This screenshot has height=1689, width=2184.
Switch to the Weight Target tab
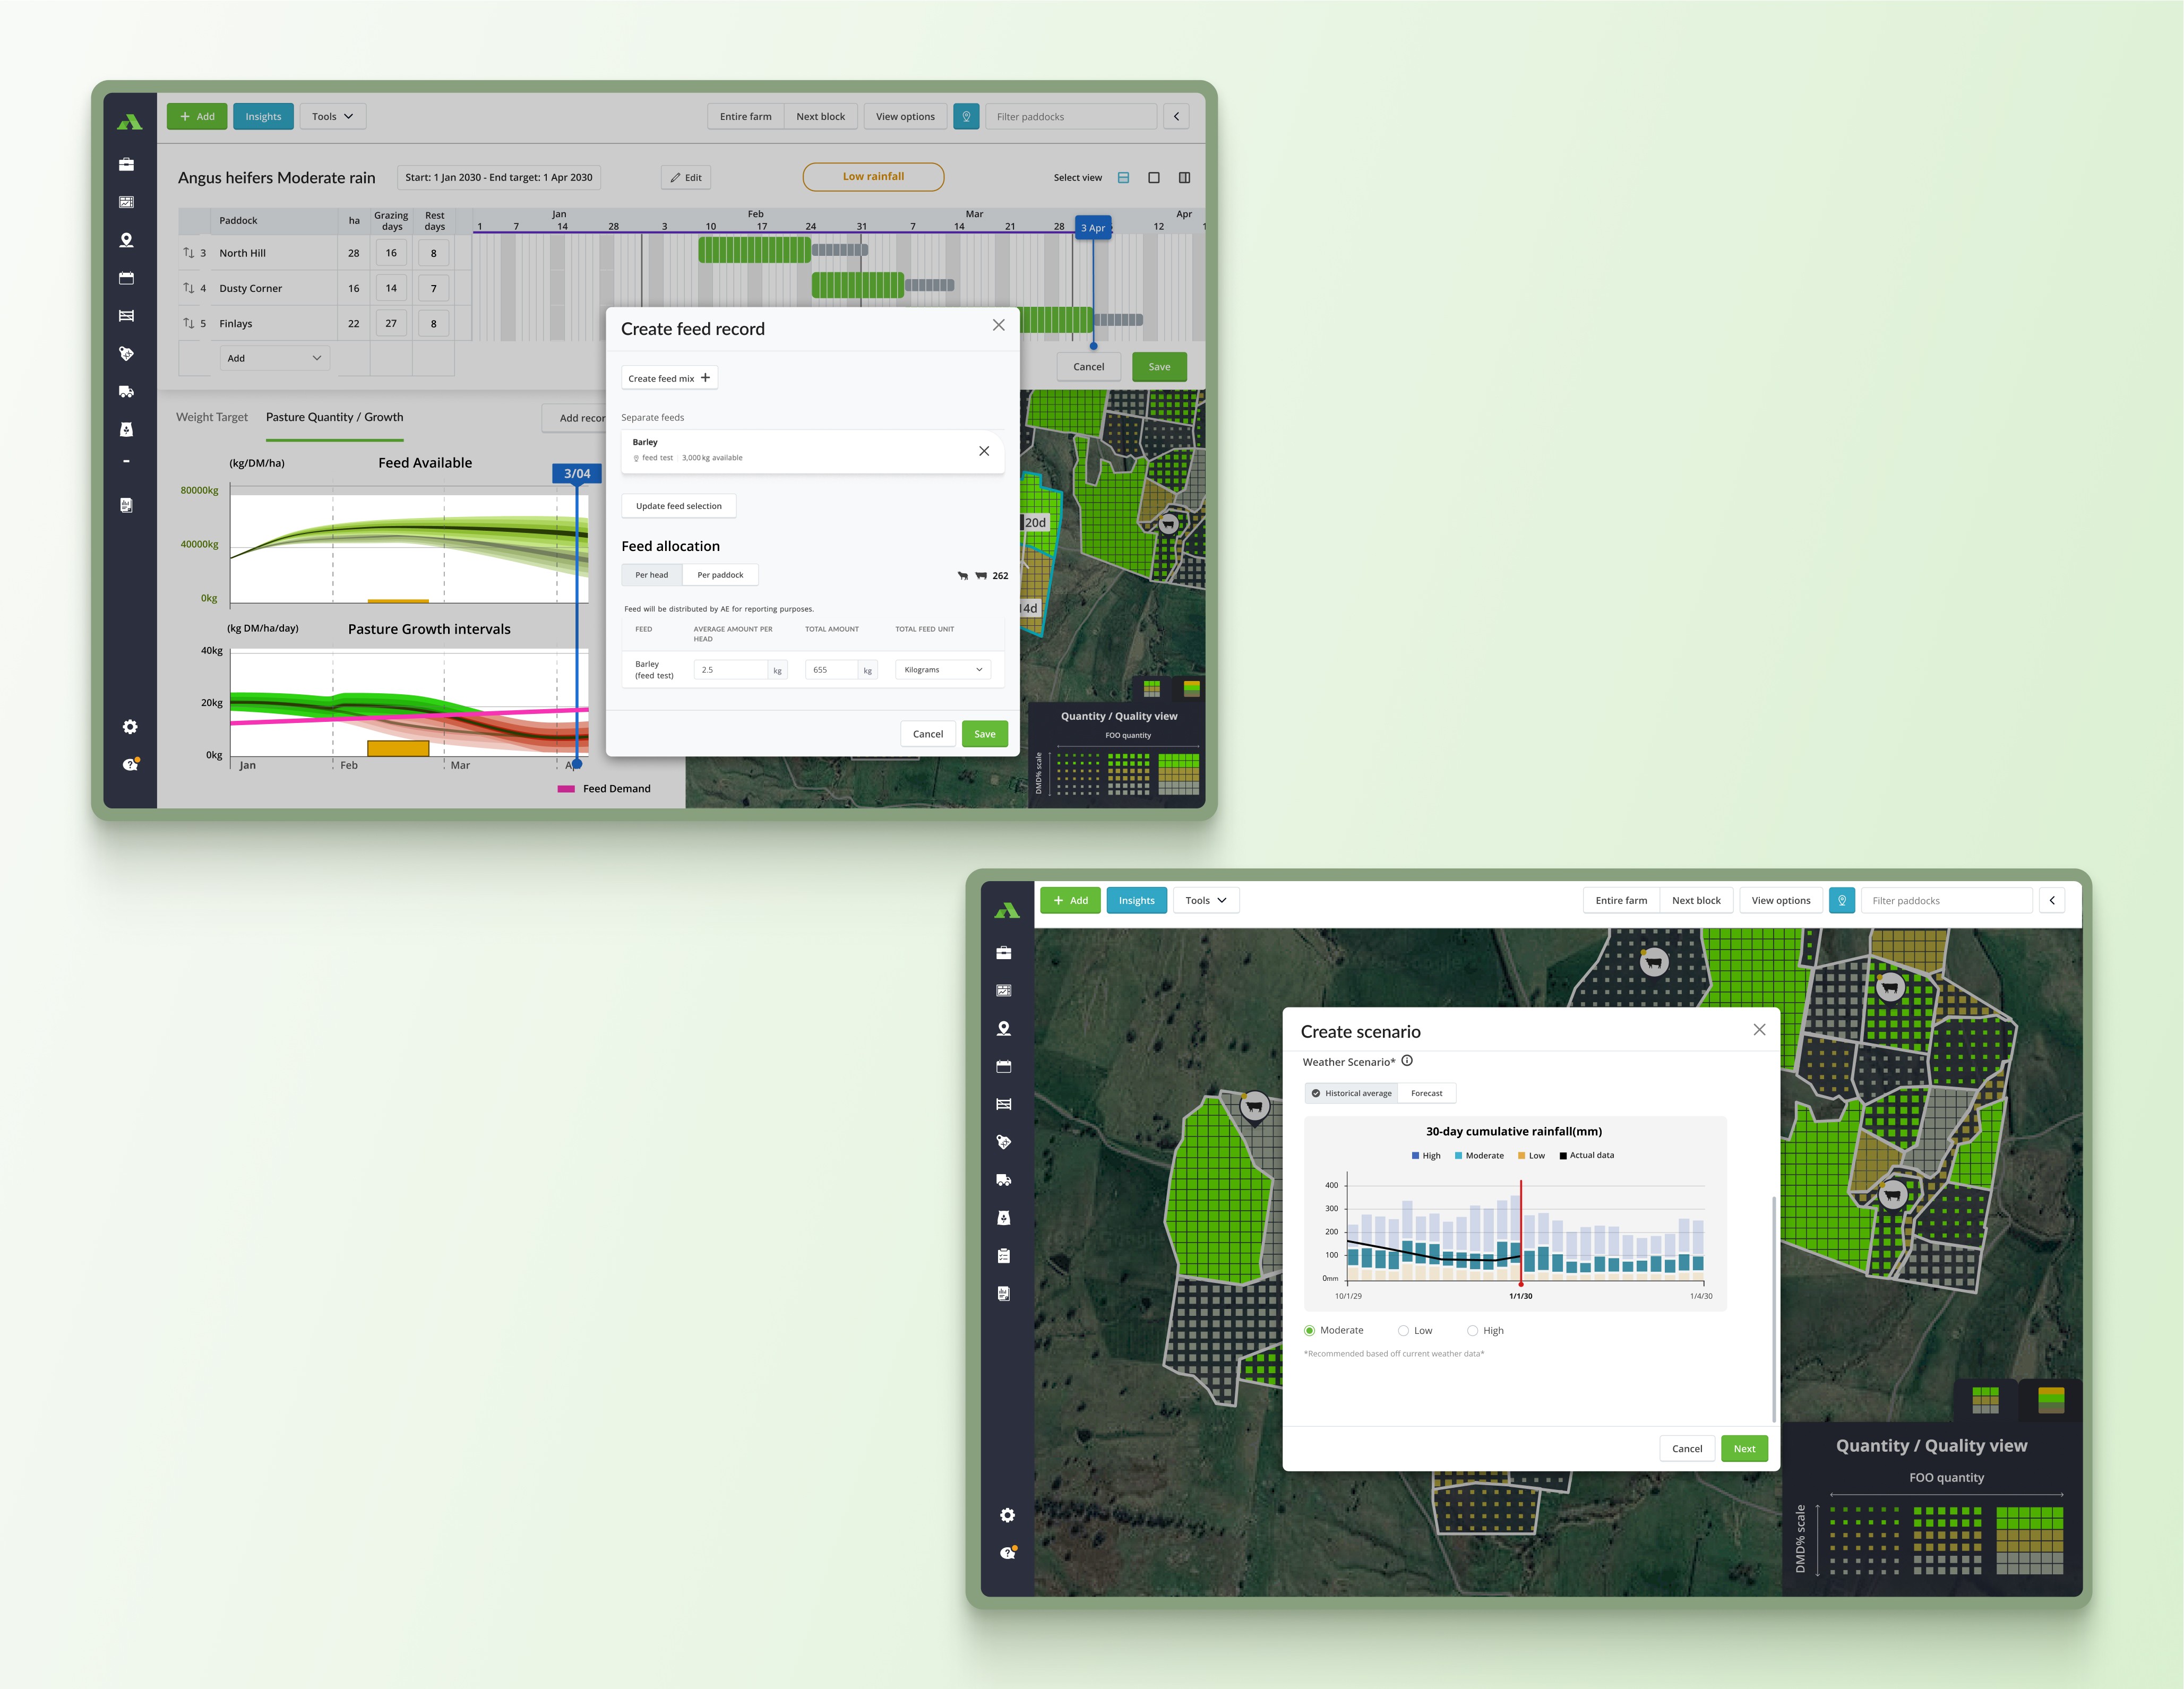point(212,418)
